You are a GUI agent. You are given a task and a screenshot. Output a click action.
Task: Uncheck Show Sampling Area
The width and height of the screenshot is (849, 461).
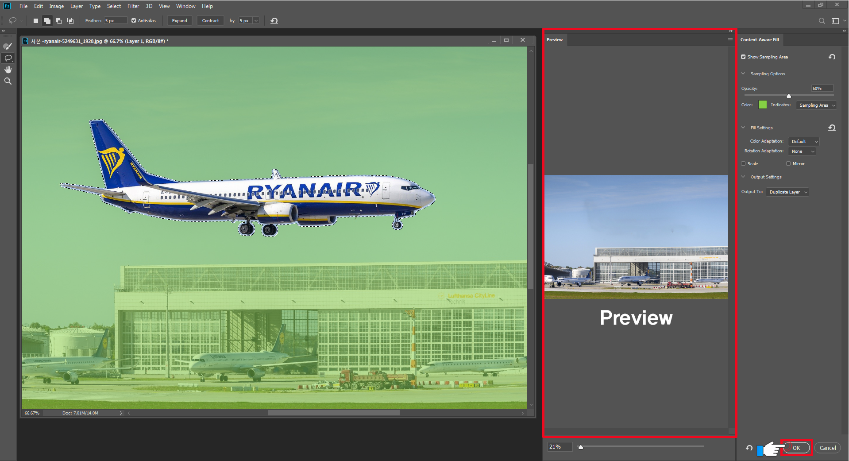[743, 57]
